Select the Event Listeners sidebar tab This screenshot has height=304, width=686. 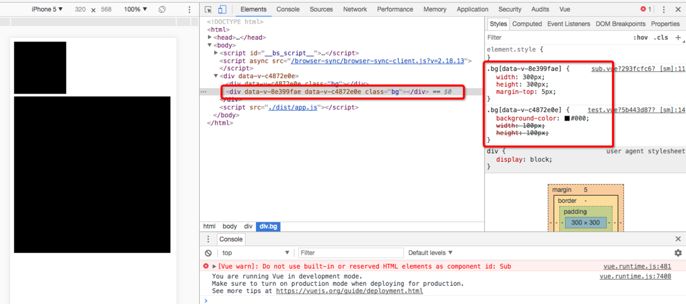tap(569, 24)
